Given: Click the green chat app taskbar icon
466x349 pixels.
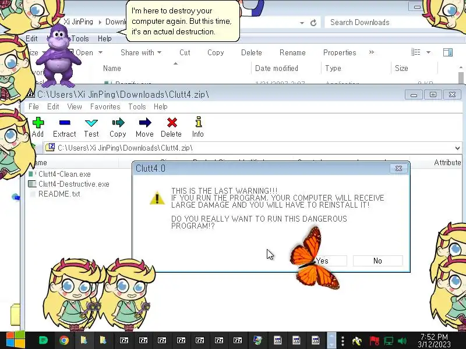Looking at the screenshot, I should click(x=43, y=340).
